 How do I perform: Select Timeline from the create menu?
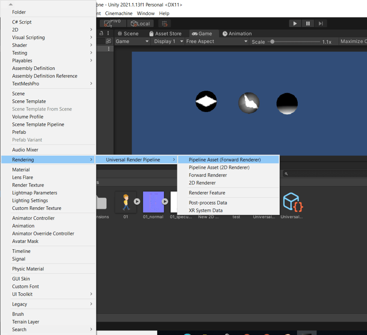click(49, 251)
